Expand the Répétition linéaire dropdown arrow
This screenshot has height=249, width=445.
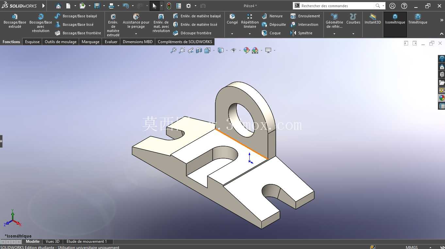[250, 34]
